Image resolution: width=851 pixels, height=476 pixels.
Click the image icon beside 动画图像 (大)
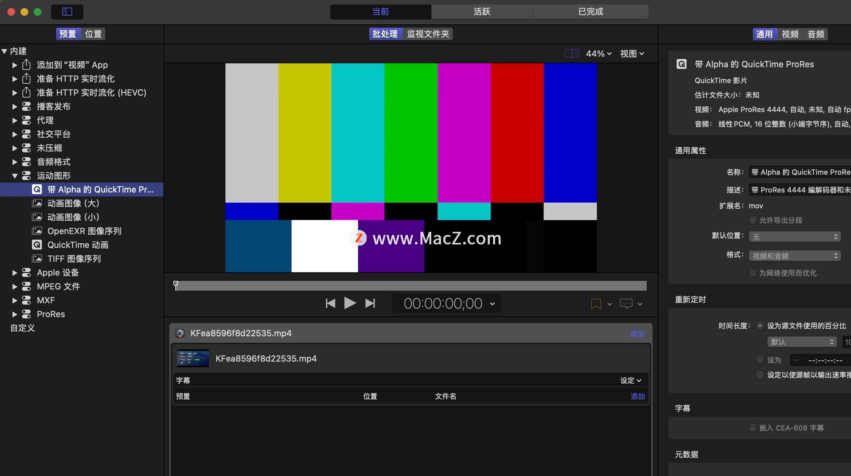click(37, 203)
